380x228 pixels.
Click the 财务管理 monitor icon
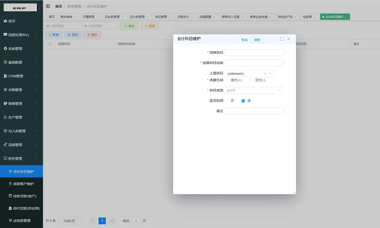(x=5, y=158)
